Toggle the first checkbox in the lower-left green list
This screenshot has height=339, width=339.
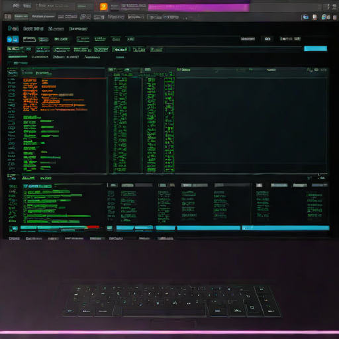[x=25, y=193]
